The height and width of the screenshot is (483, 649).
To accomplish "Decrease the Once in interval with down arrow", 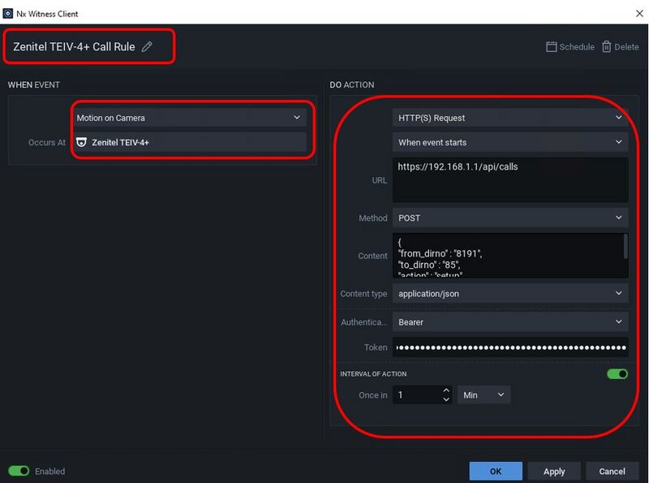I will 446,399.
